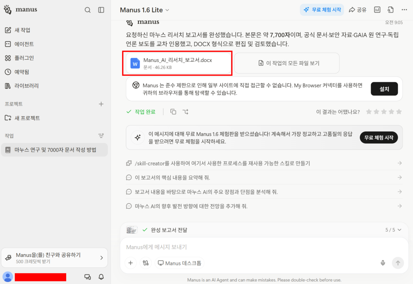Viewport: 413px width, 284px height.
Task: Click the Manus에게 메시지 보내기 input field
Action: 264,247
